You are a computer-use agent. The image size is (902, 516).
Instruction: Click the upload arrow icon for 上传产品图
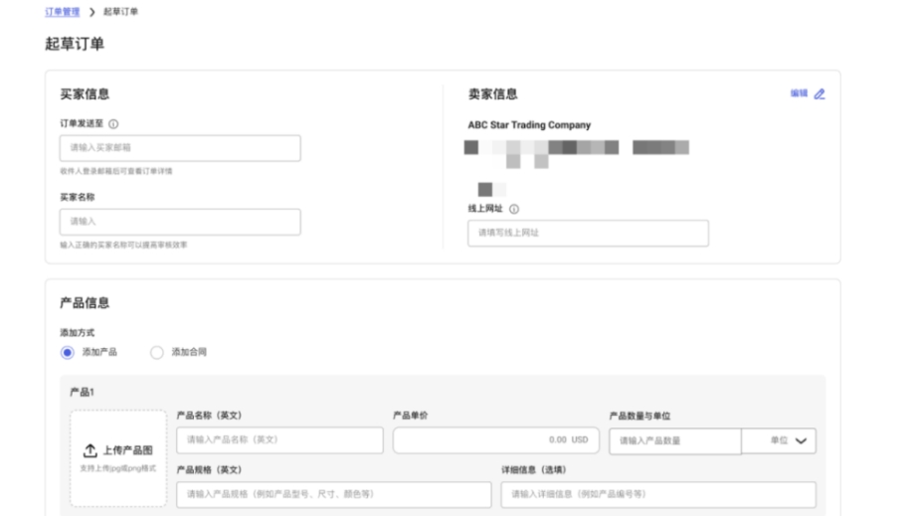(90, 450)
